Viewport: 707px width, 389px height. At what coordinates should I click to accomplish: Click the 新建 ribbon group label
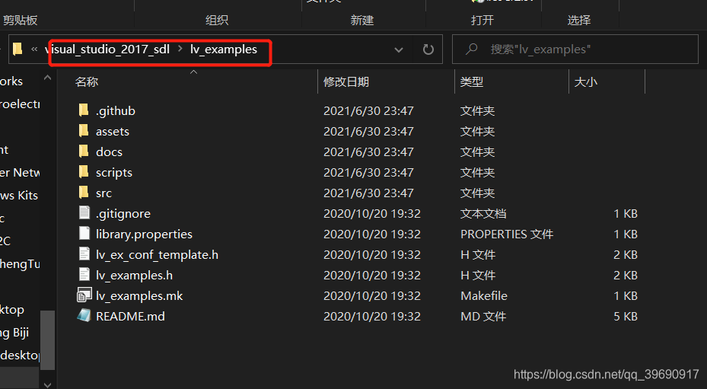[362, 21]
